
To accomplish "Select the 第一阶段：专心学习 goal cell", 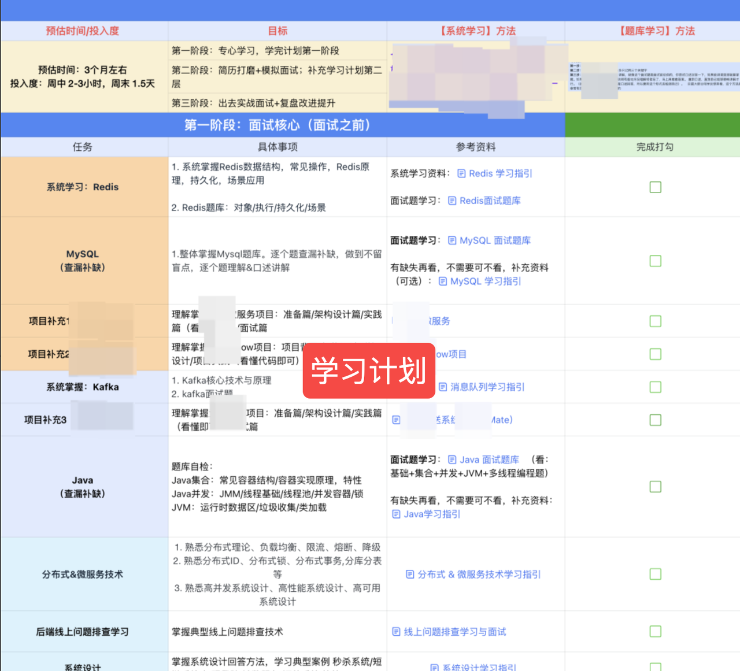I will 277,51.
